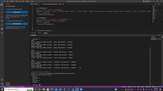Image resolution: width=163 pixels, height=91 pixels.
Task: Open Customize Layout icon in title bar
Action: (x=150, y=1)
